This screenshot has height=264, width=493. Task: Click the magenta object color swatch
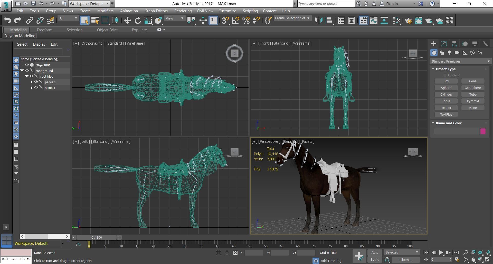(483, 131)
